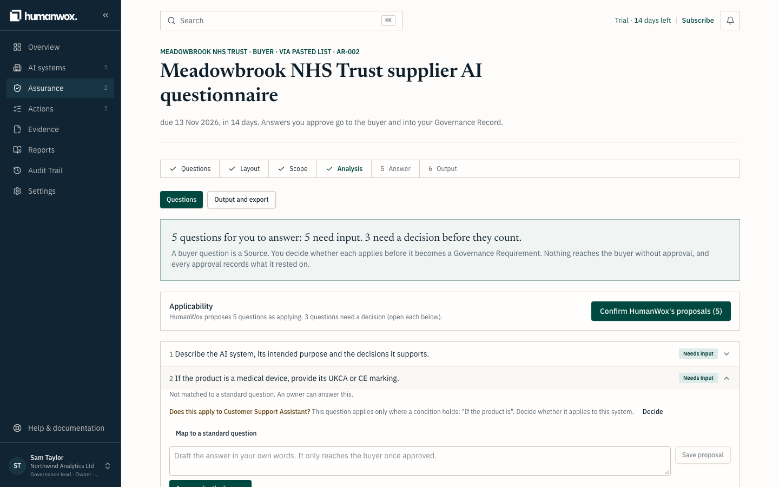Select the Output and export tab
This screenshot has width=779, height=487.
click(x=241, y=200)
